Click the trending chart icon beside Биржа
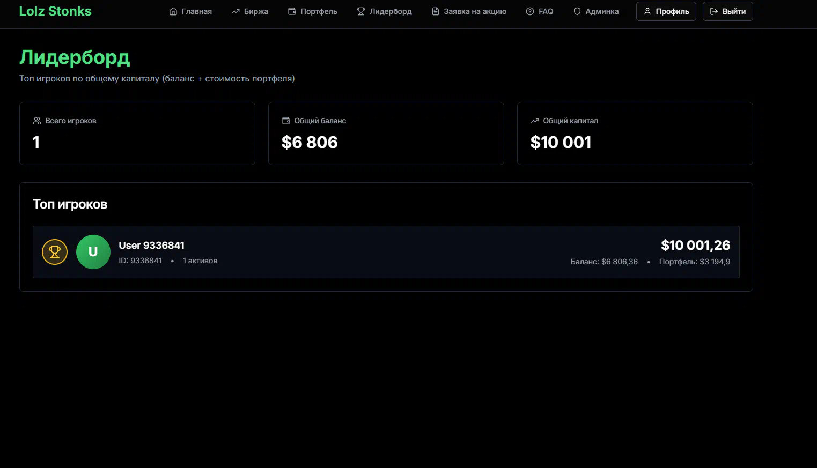This screenshot has height=468, width=817. pyautogui.click(x=235, y=11)
